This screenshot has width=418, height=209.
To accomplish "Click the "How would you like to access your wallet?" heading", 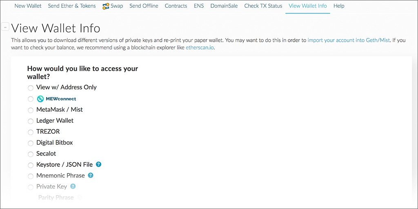I will 82,73.
